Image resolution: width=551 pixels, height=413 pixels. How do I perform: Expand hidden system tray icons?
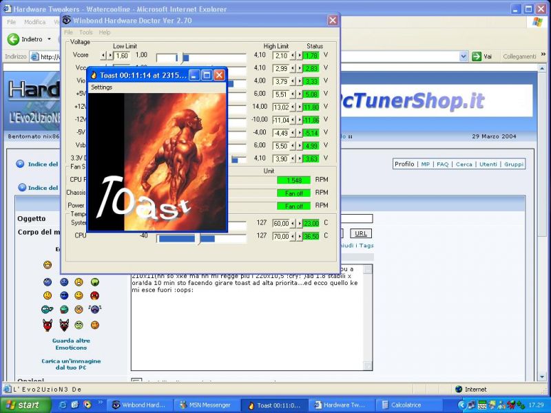461,405
